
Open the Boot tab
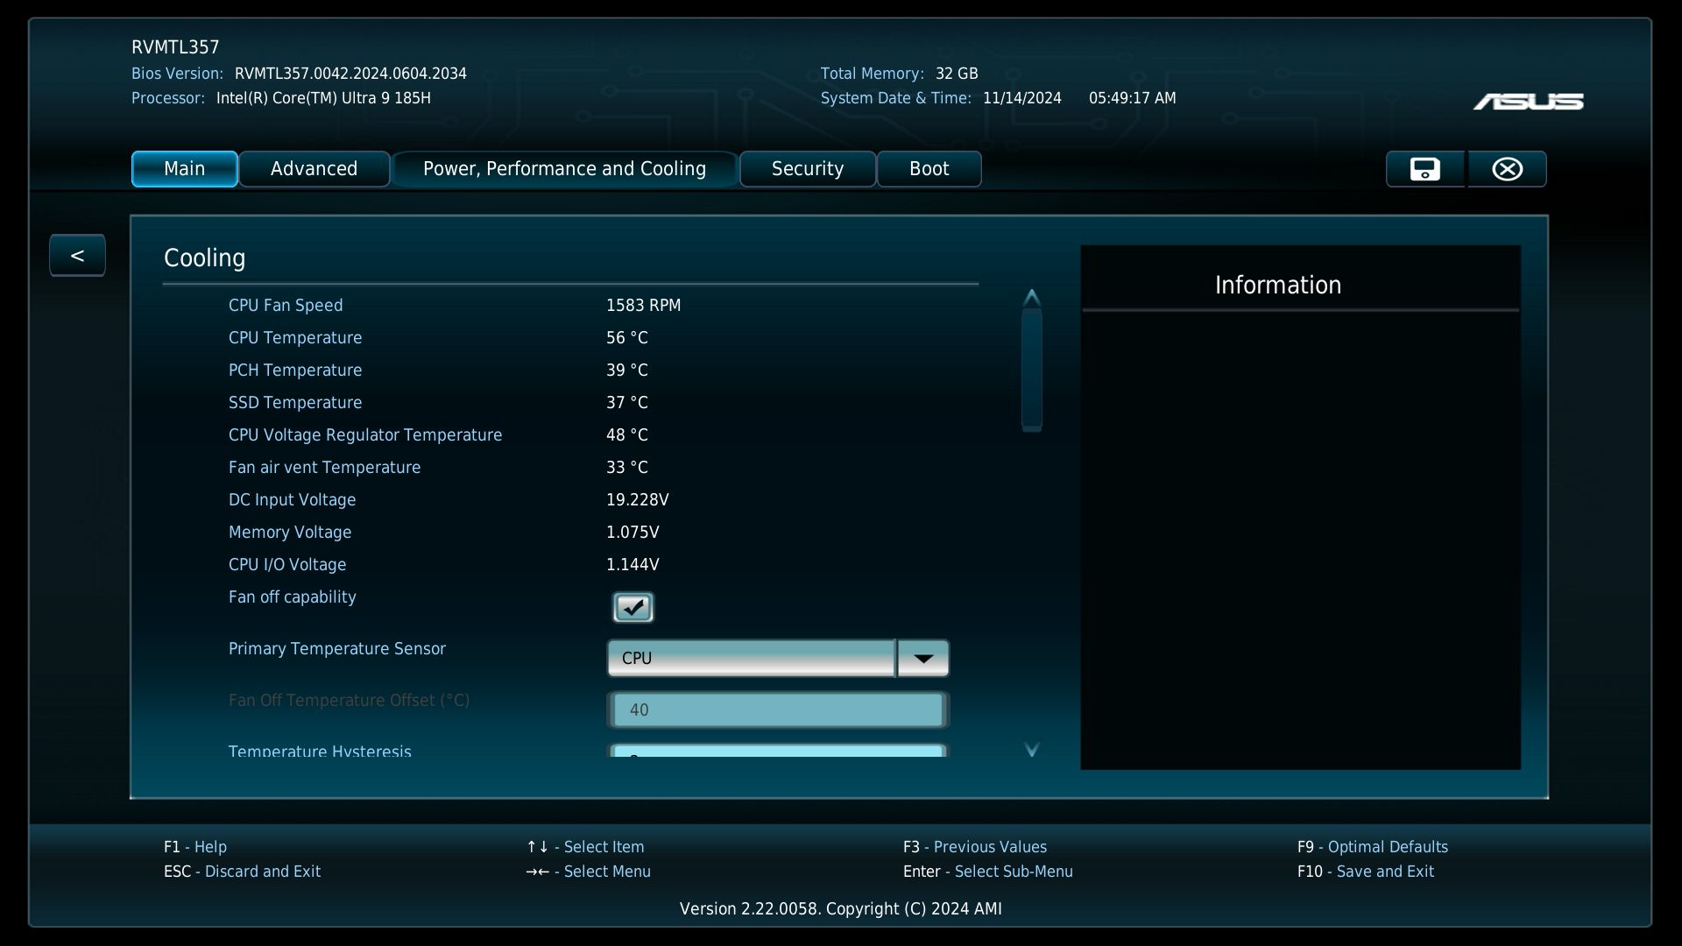tap(929, 169)
